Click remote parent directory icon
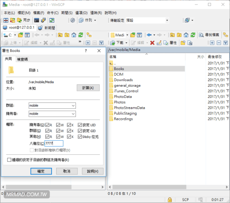Screen dimensions: 230x203 (x=172, y=35)
